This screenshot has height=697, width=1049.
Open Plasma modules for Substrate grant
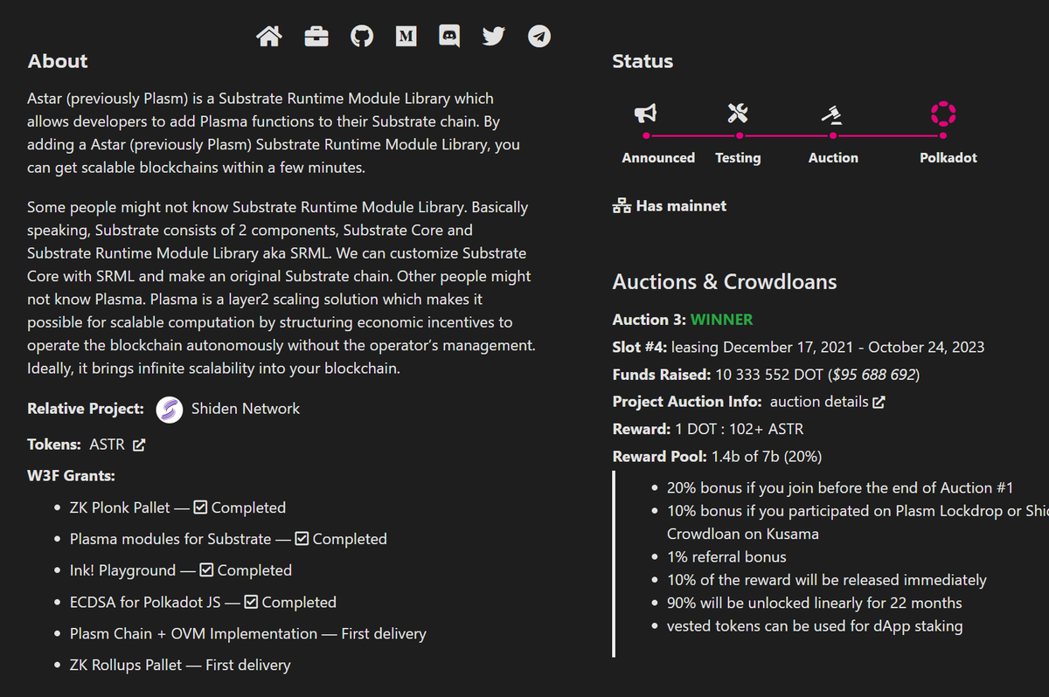[170, 539]
